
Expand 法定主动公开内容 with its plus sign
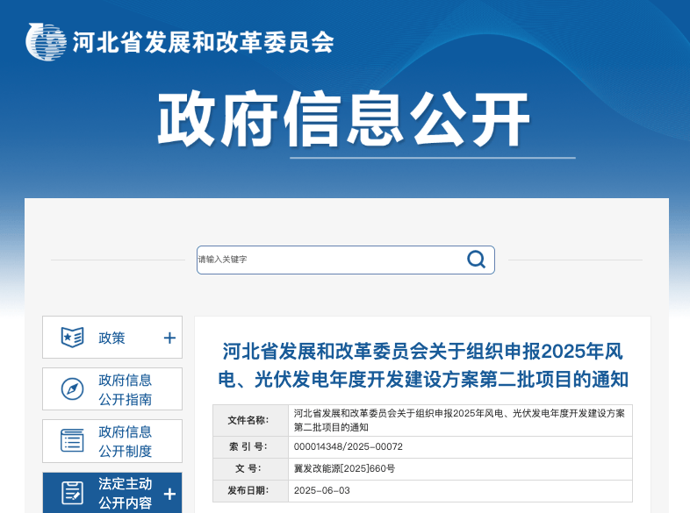point(169,494)
